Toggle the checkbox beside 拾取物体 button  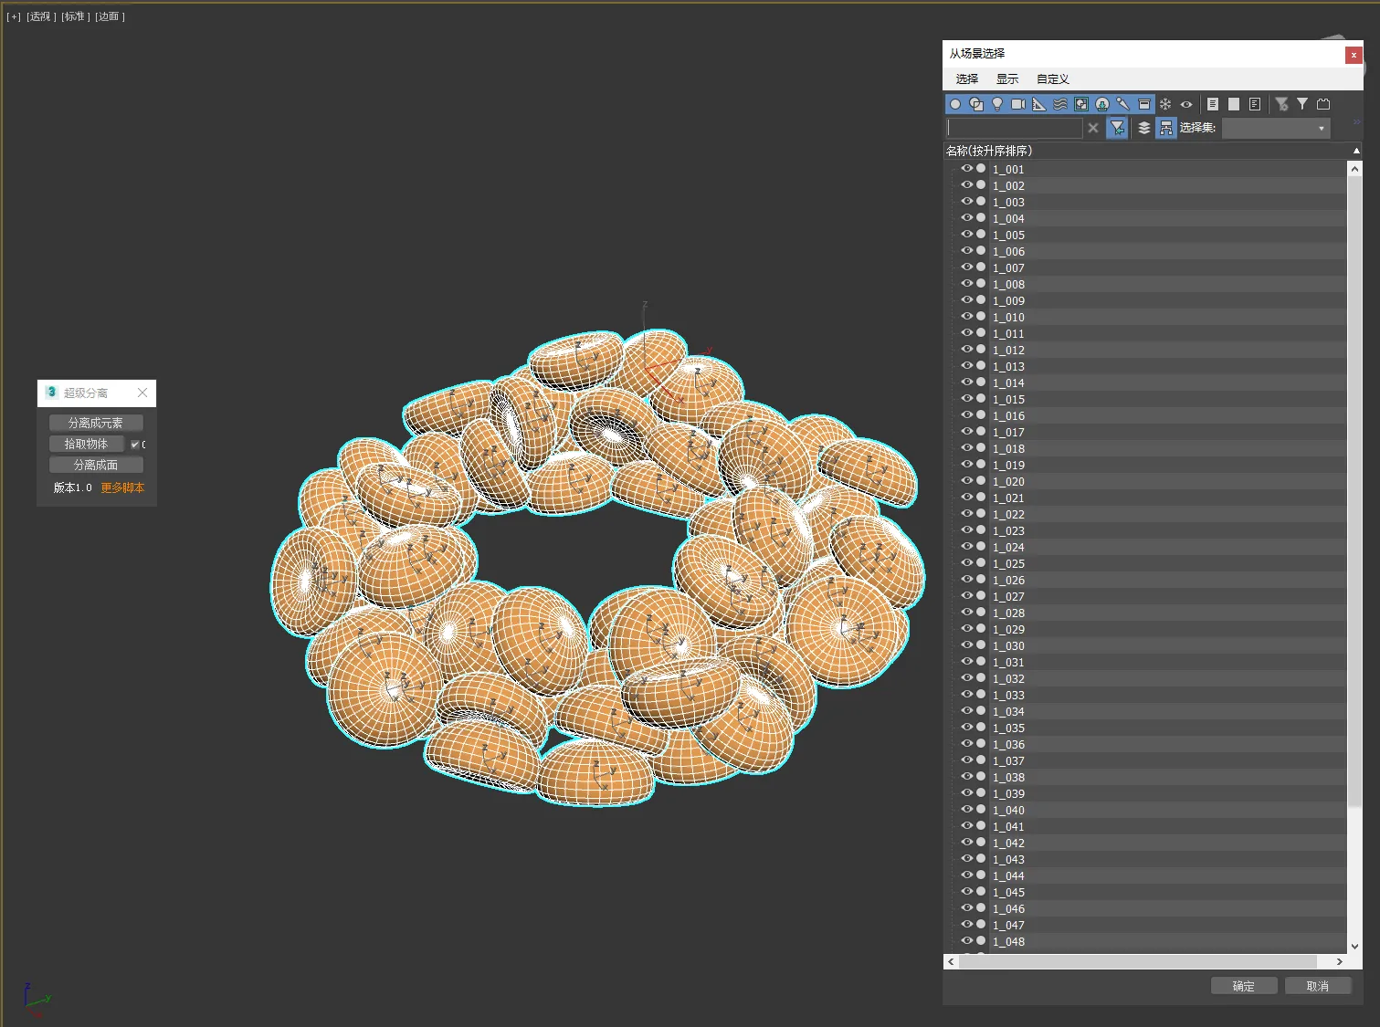click(x=135, y=445)
